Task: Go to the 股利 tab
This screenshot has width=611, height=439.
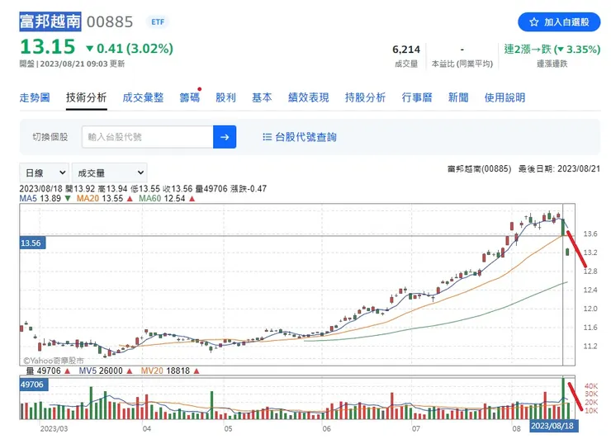Action: coord(226,97)
